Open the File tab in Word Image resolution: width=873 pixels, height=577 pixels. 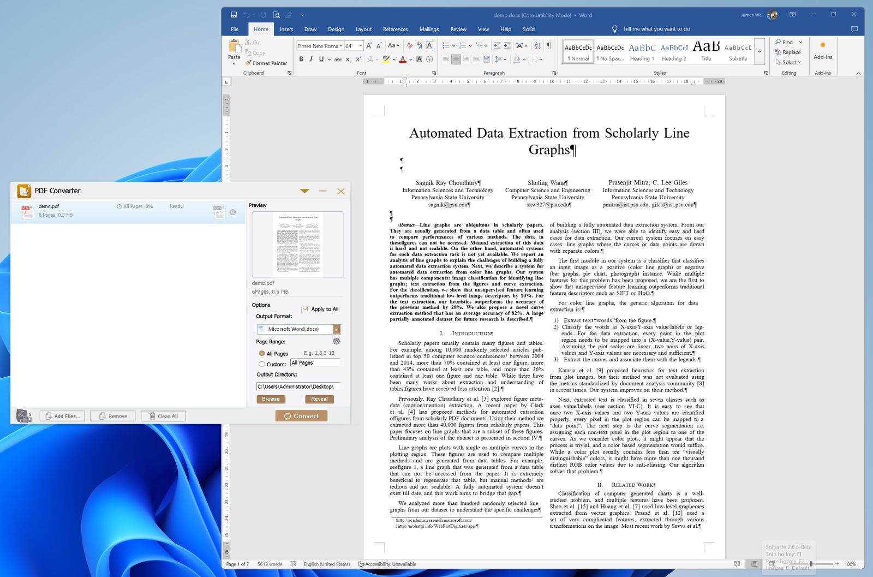(x=235, y=29)
